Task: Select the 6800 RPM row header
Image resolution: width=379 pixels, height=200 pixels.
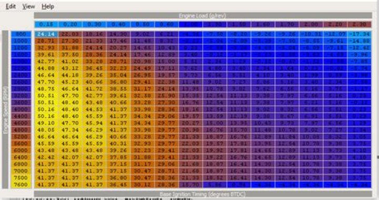Action: pyautogui.click(x=21, y=164)
